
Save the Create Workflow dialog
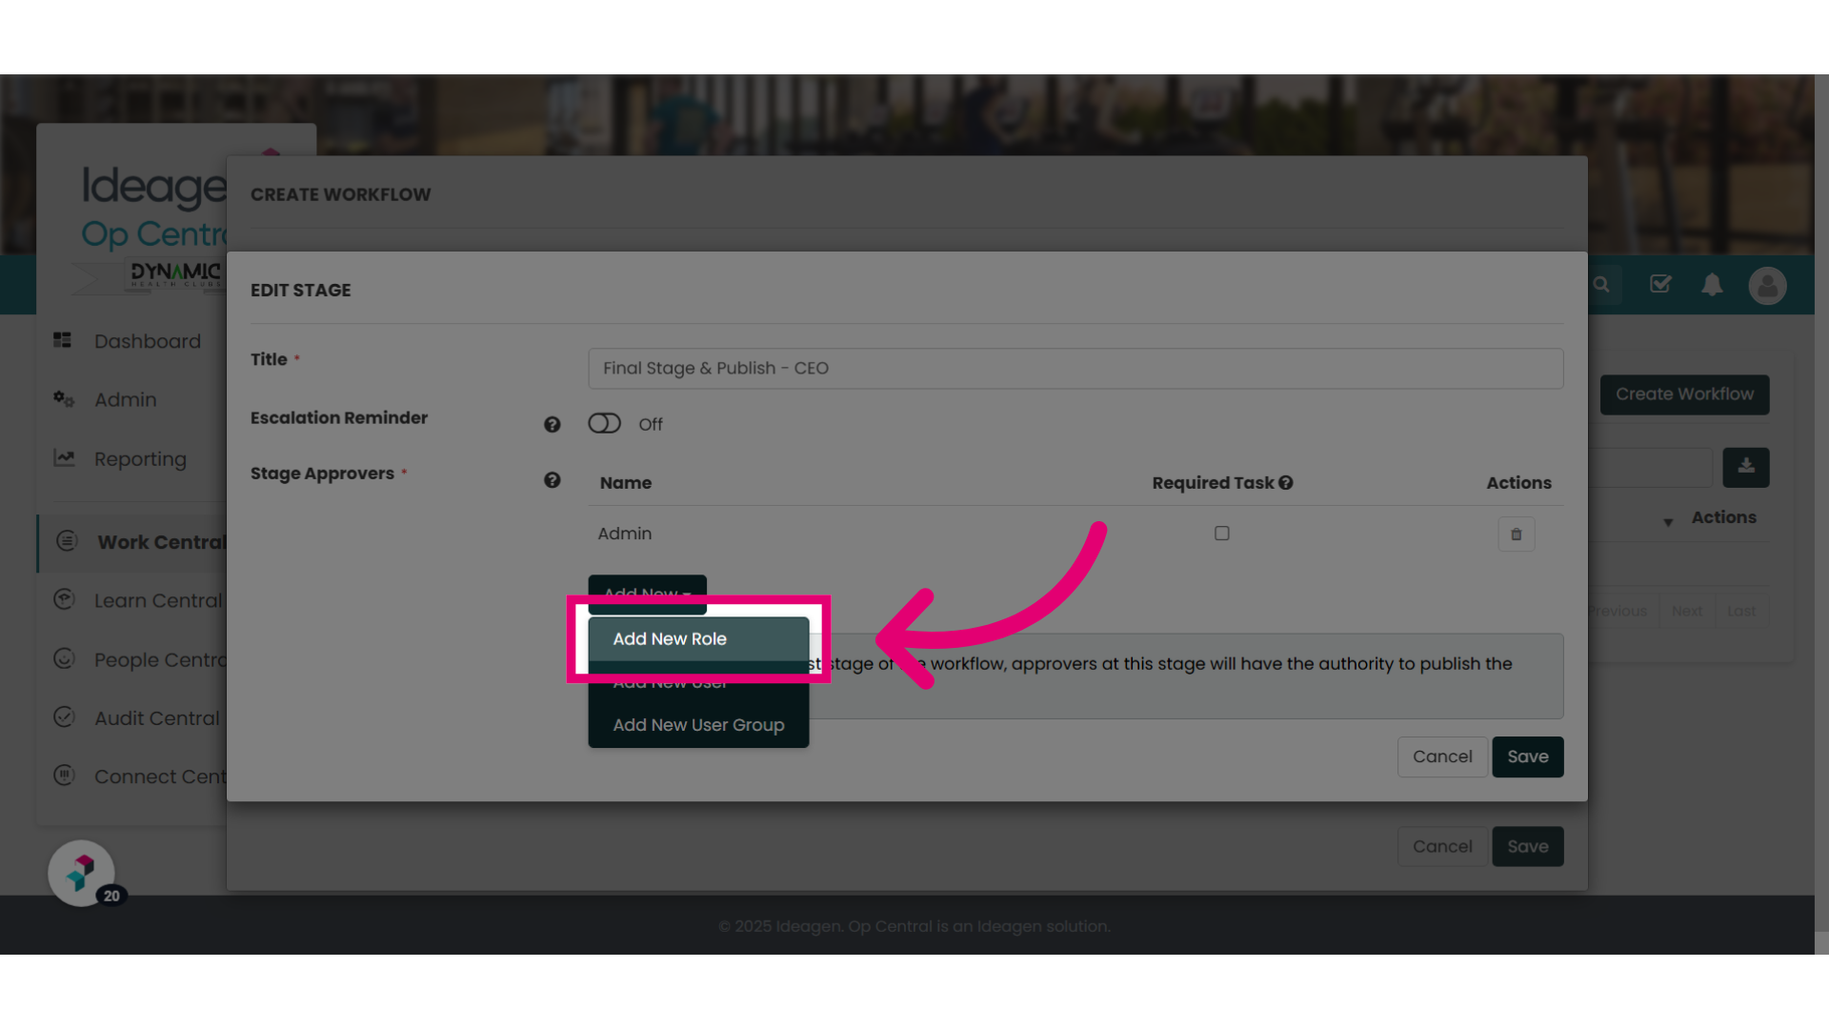(1528, 846)
